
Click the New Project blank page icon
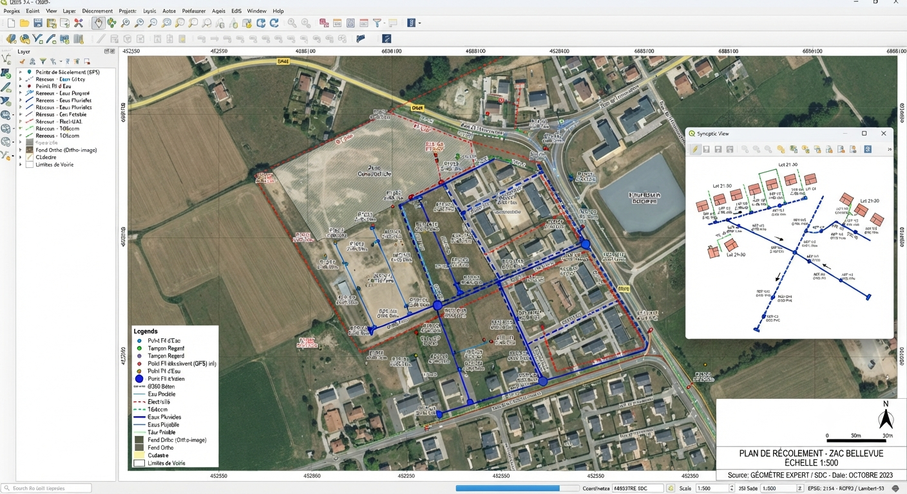[x=11, y=23]
